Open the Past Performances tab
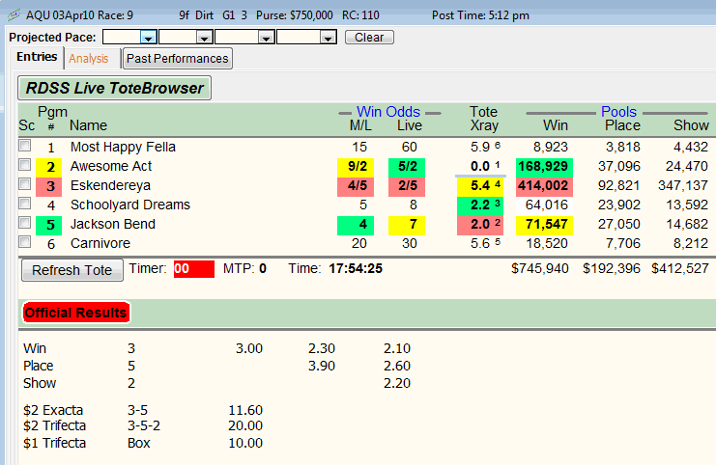The height and width of the screenshot is (465, 716). pyautogui.click(x=178, y=59)
